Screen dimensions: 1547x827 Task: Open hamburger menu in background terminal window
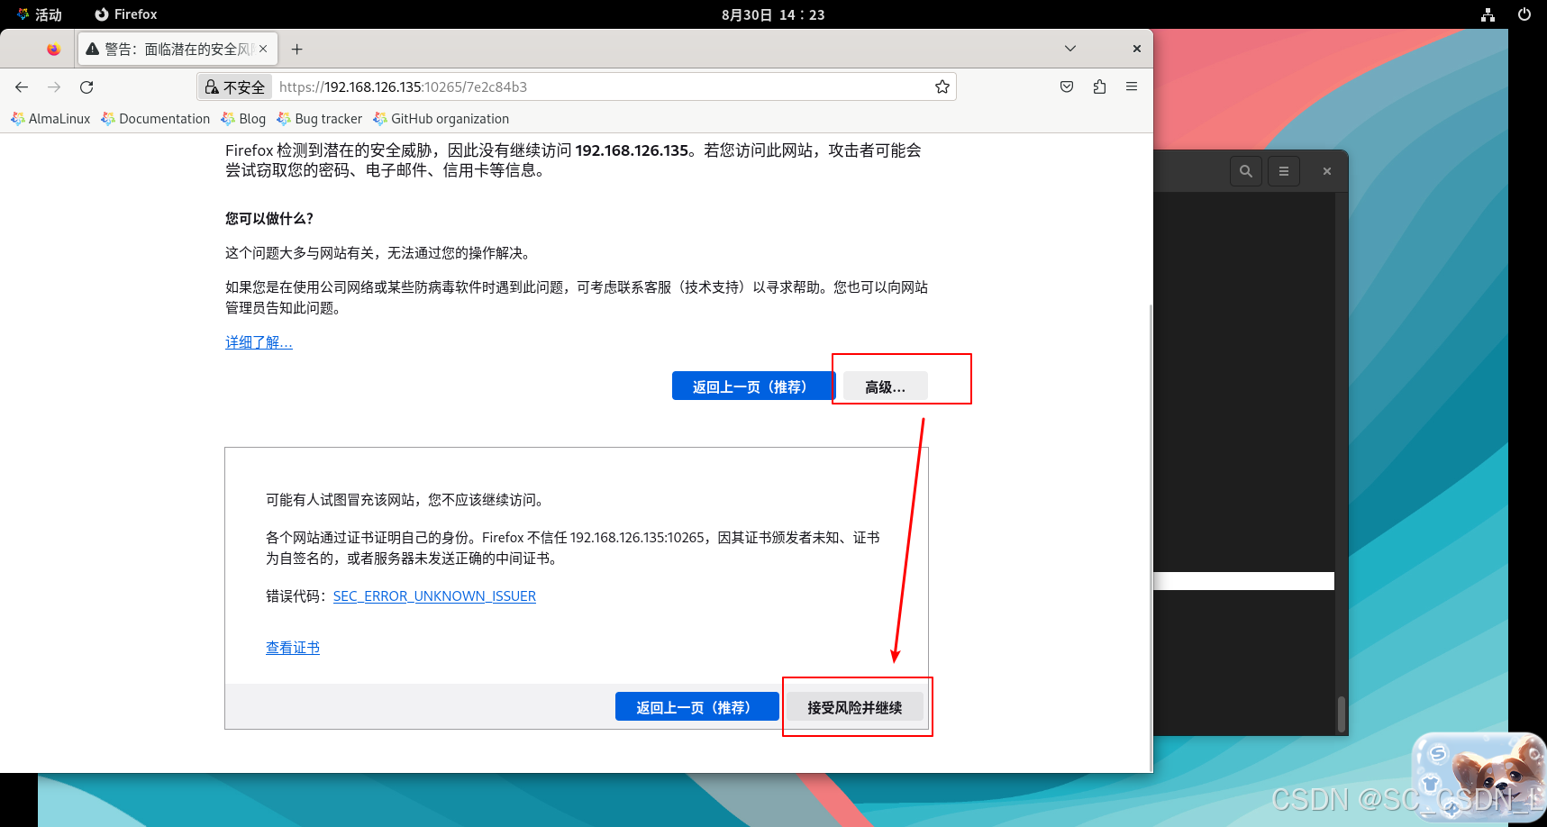pos(1284,171)
